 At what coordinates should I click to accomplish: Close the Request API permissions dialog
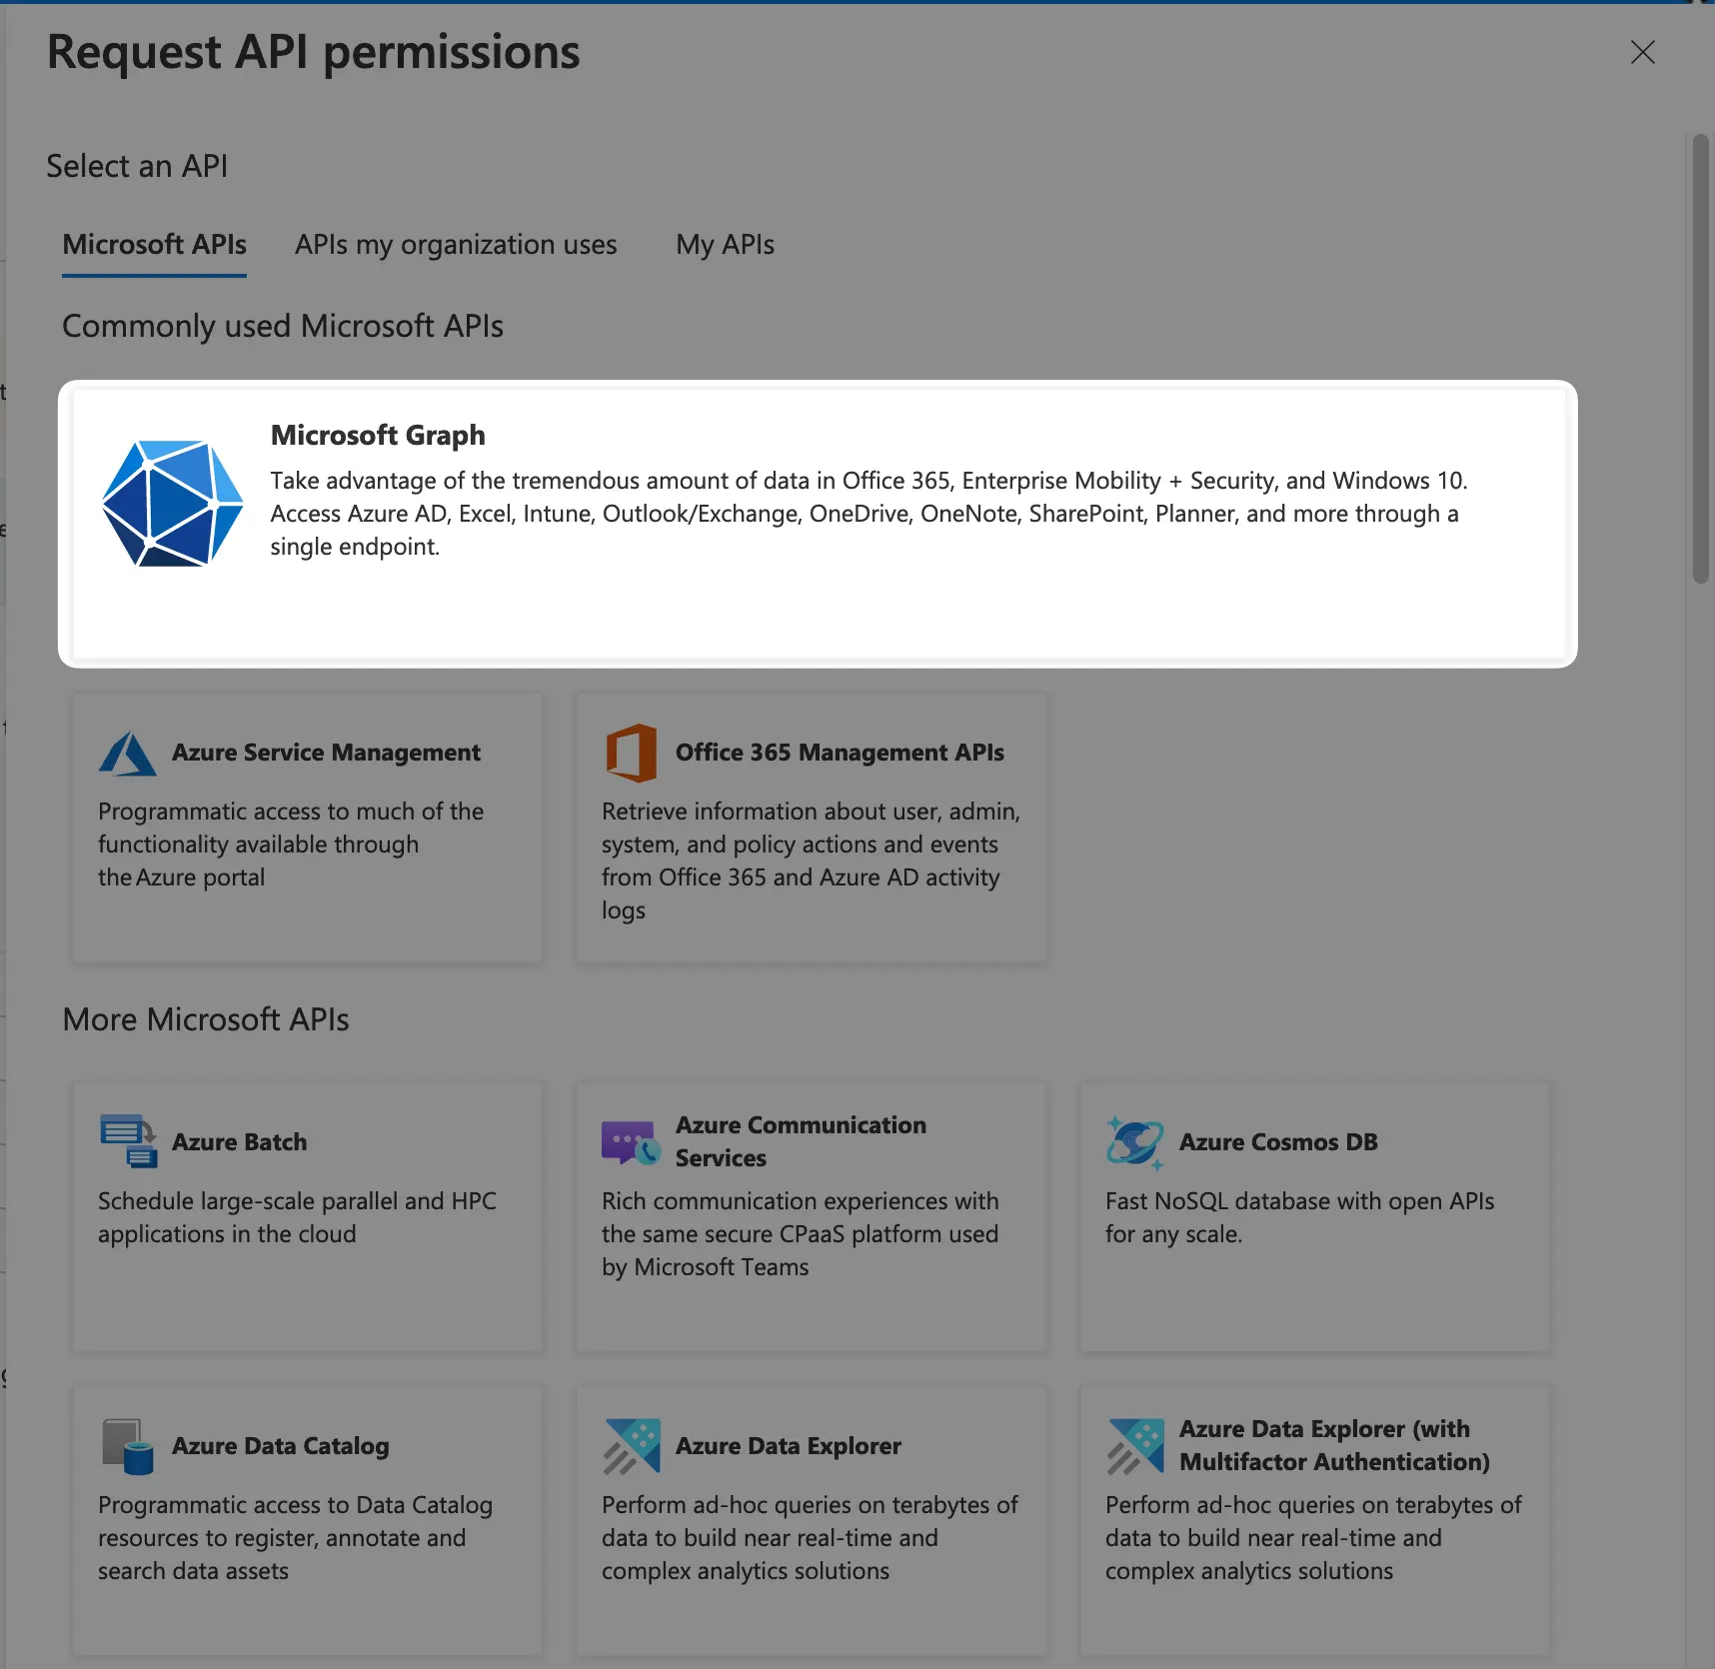pyautogui.click(x=1642, y=53)
